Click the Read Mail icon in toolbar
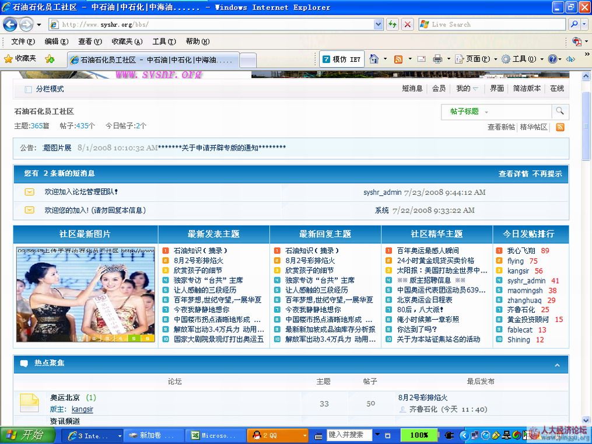Viewport: 592px width, 444px height. 421,59
